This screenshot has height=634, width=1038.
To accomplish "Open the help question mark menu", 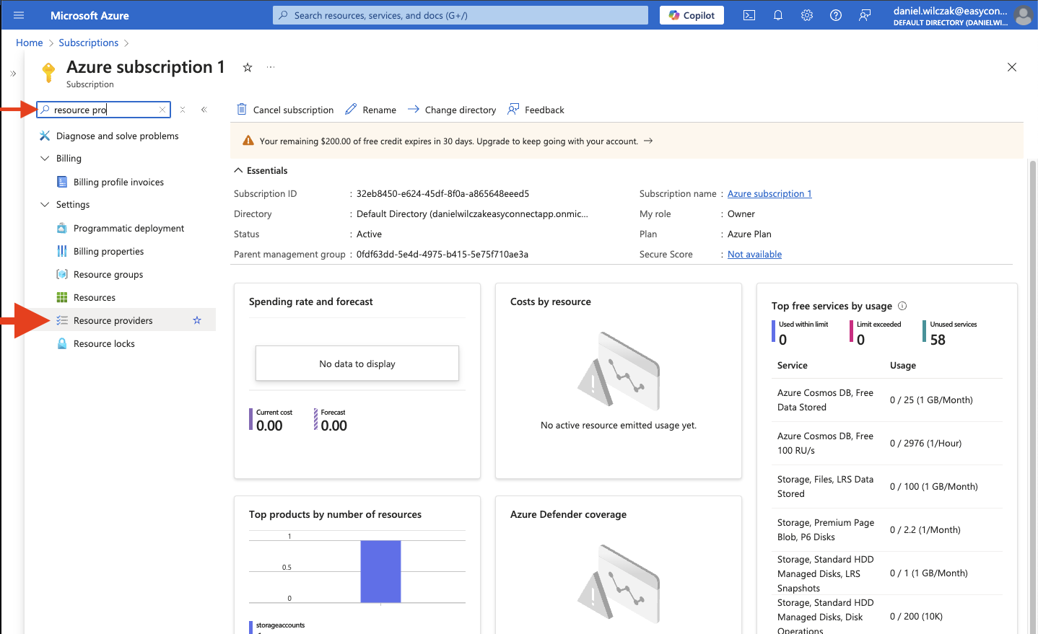I will coord(836,15).
